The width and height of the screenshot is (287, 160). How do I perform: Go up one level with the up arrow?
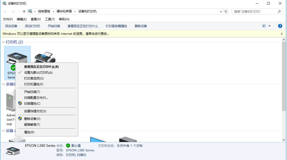24,11
